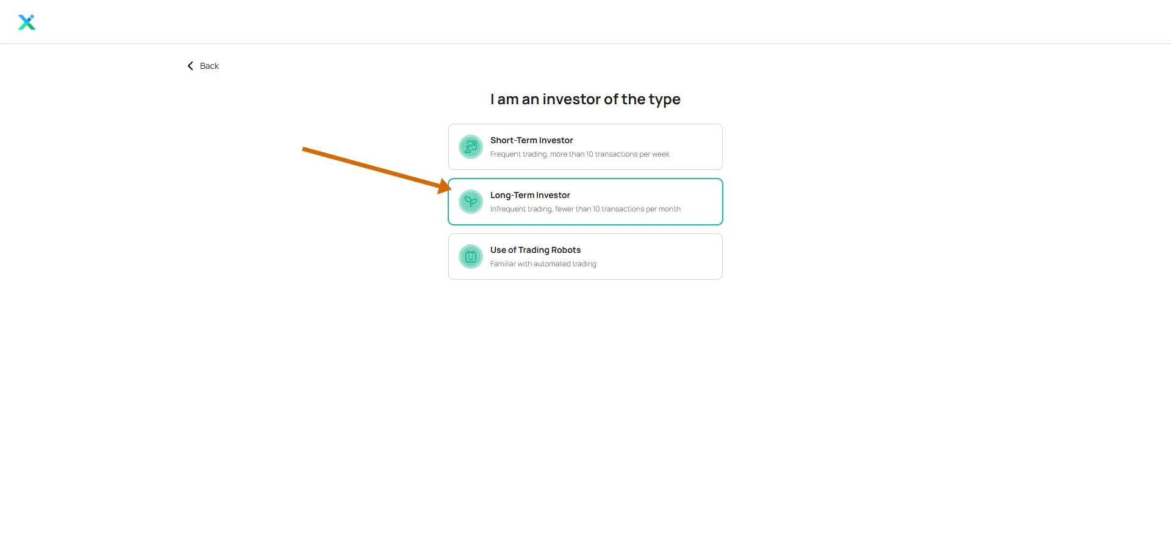The width and height of the screenshot is (1171, 560).
Task: Click the X logo in the header
Action: click(x=27, y=23)
